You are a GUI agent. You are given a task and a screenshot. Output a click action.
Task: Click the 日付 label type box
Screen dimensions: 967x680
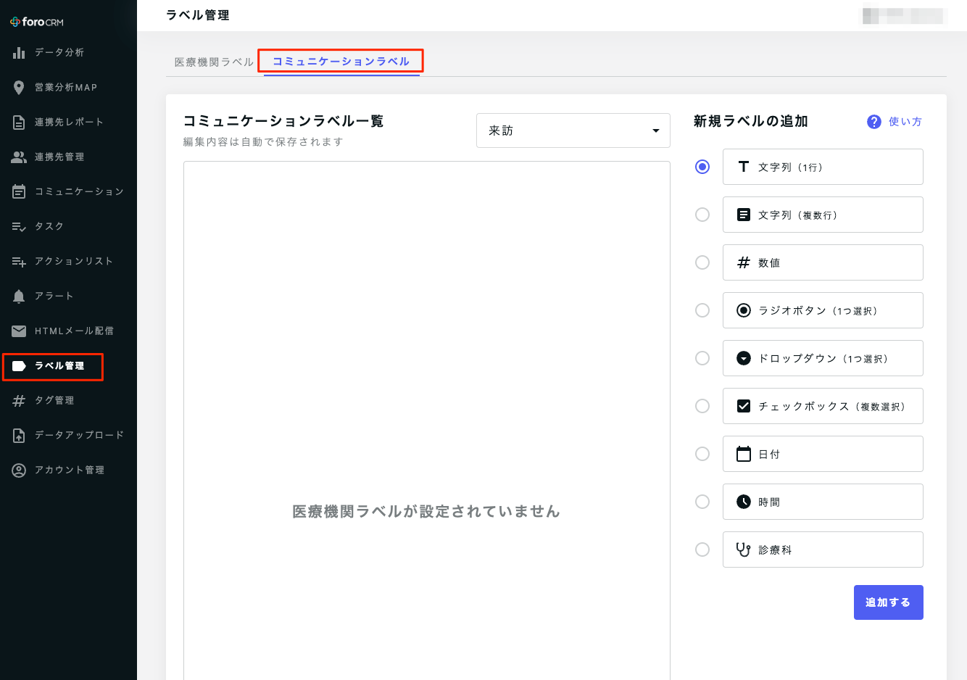tap(823, 454)
